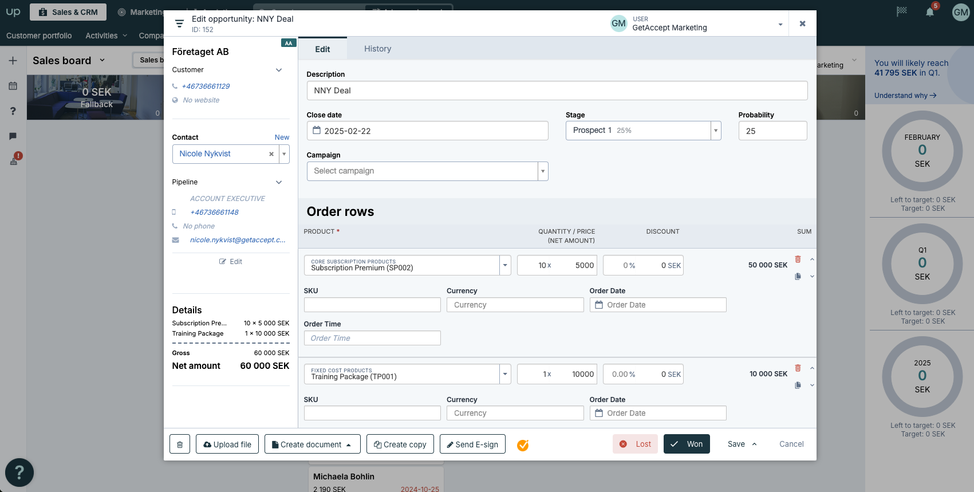
Task: Open the Stage dropdown
Action: pyautogui.click(x=715, y=131)
